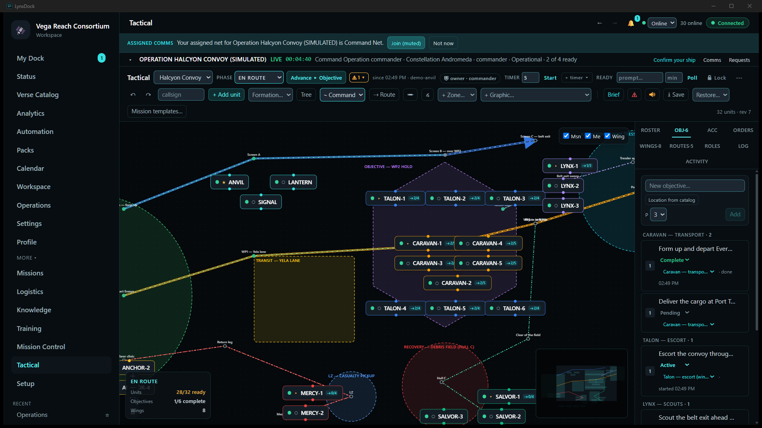Switch to the ORDERS tab
The height and width of the screenshot is (428, 762).
(743, 130)
